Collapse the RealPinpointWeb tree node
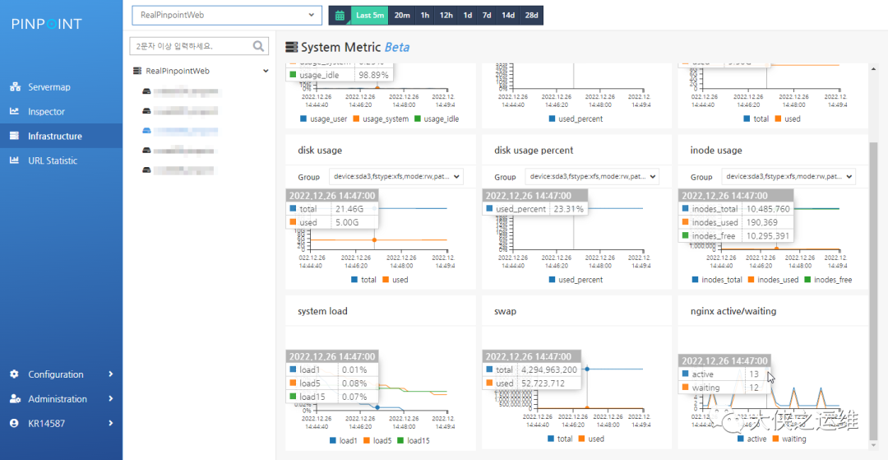Image resolution: width=888 pixels, height=460 pixels. coord(266,72)
